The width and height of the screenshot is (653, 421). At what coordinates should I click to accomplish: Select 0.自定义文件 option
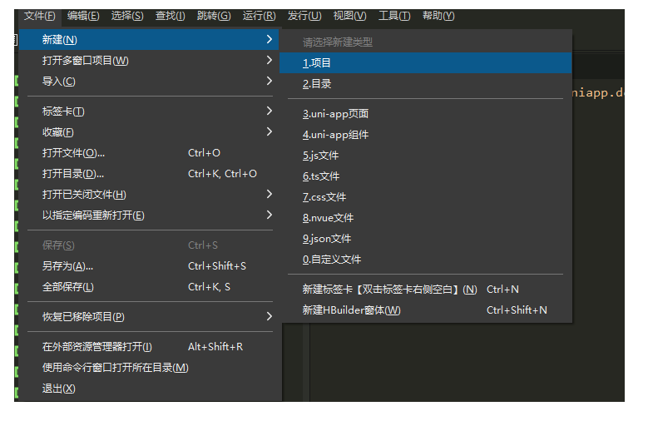(x=331, y=260)
